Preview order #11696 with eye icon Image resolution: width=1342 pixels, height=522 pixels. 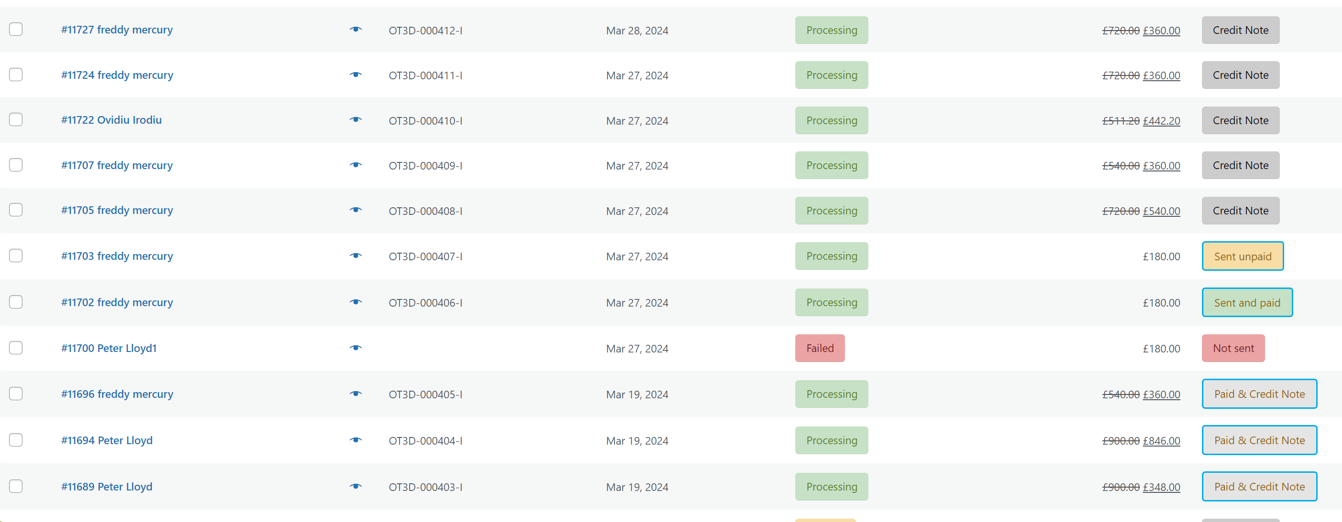(x=356, y=394)
